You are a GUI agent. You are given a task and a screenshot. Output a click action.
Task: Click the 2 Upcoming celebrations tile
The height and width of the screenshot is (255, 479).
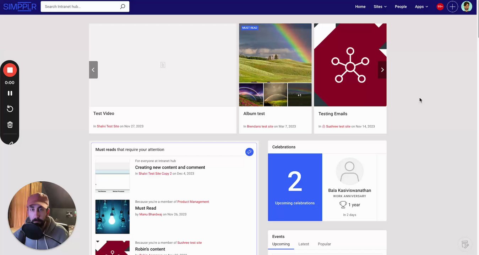295,187
